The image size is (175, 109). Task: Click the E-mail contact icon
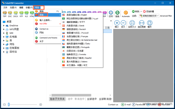click(122, 105)
